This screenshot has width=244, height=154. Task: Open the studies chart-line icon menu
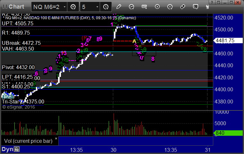coord(131,7)
